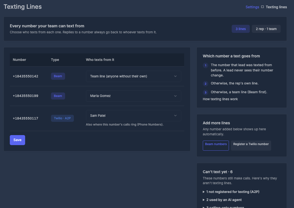
Task: Click 'Also where this number's calls ring' note
Action: [x=125, y=125]
